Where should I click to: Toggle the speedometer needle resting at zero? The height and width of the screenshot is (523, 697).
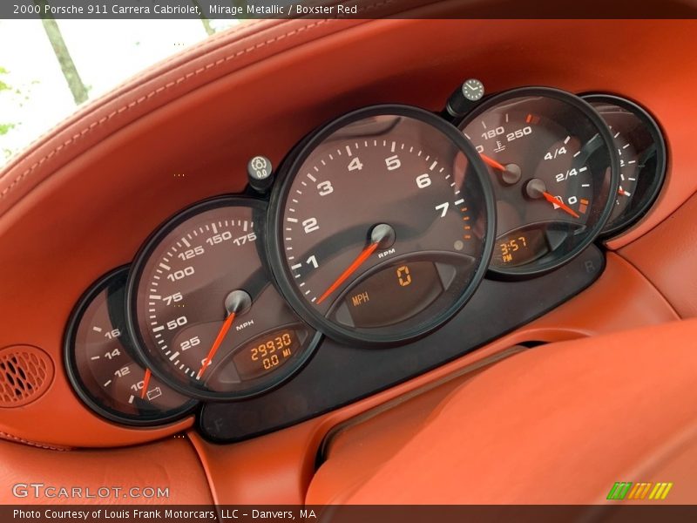click(x=220, y=340)
